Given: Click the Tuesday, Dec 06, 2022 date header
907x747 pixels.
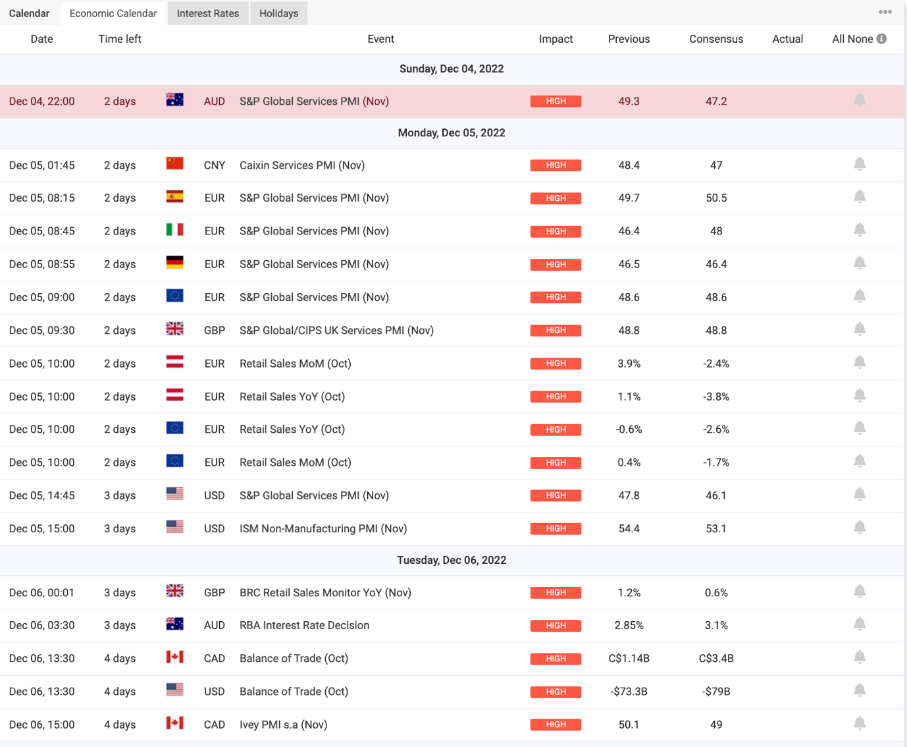Looking at the screenshot, I should coord(452,560).
